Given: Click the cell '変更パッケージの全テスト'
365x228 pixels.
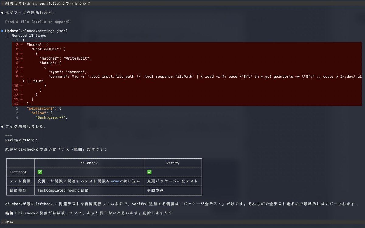Looking at the screenshot, I should click(172, 181).
